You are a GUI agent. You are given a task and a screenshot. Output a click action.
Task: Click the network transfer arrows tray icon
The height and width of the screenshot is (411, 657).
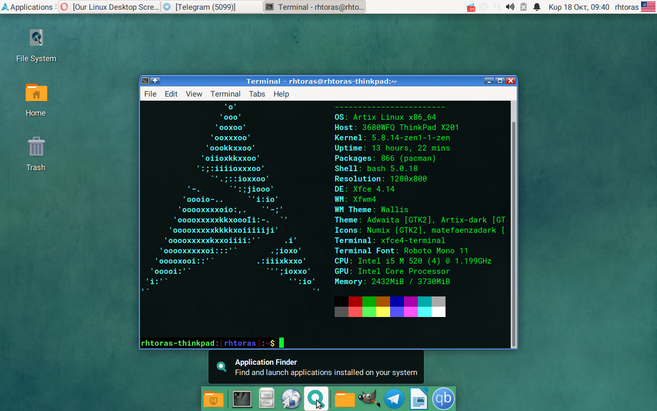497,7
